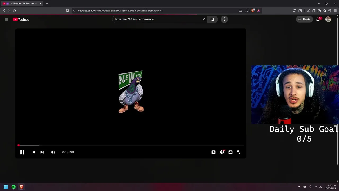
Task: Click the microphone tray icon
Action: tap(310, 187)
